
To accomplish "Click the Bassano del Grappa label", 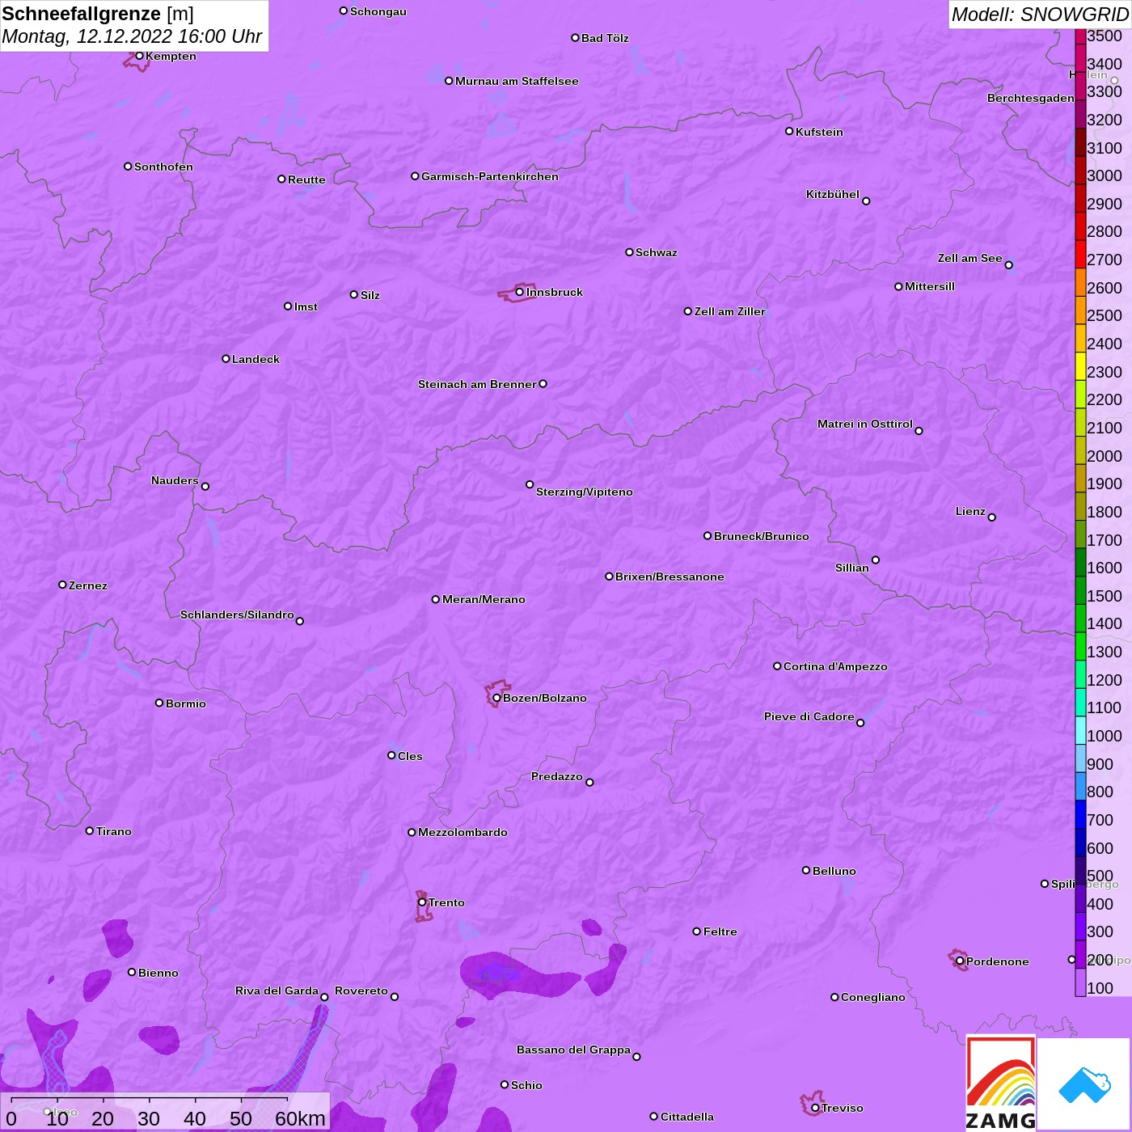I will pyautogui.click(x=573, y=1050).
